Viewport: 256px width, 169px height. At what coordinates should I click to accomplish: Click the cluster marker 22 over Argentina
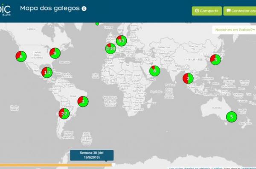(x=64, y=114)
